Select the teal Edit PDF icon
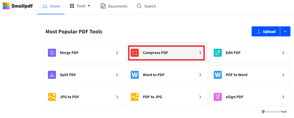The height and width of the screenshot is (118, 294). pos(218,53)
